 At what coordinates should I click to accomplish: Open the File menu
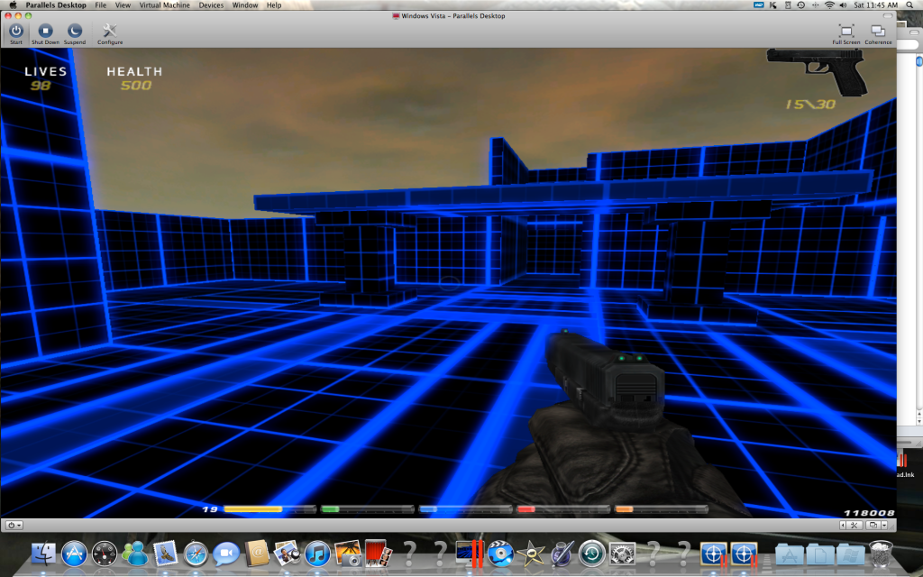click(101, 5)
